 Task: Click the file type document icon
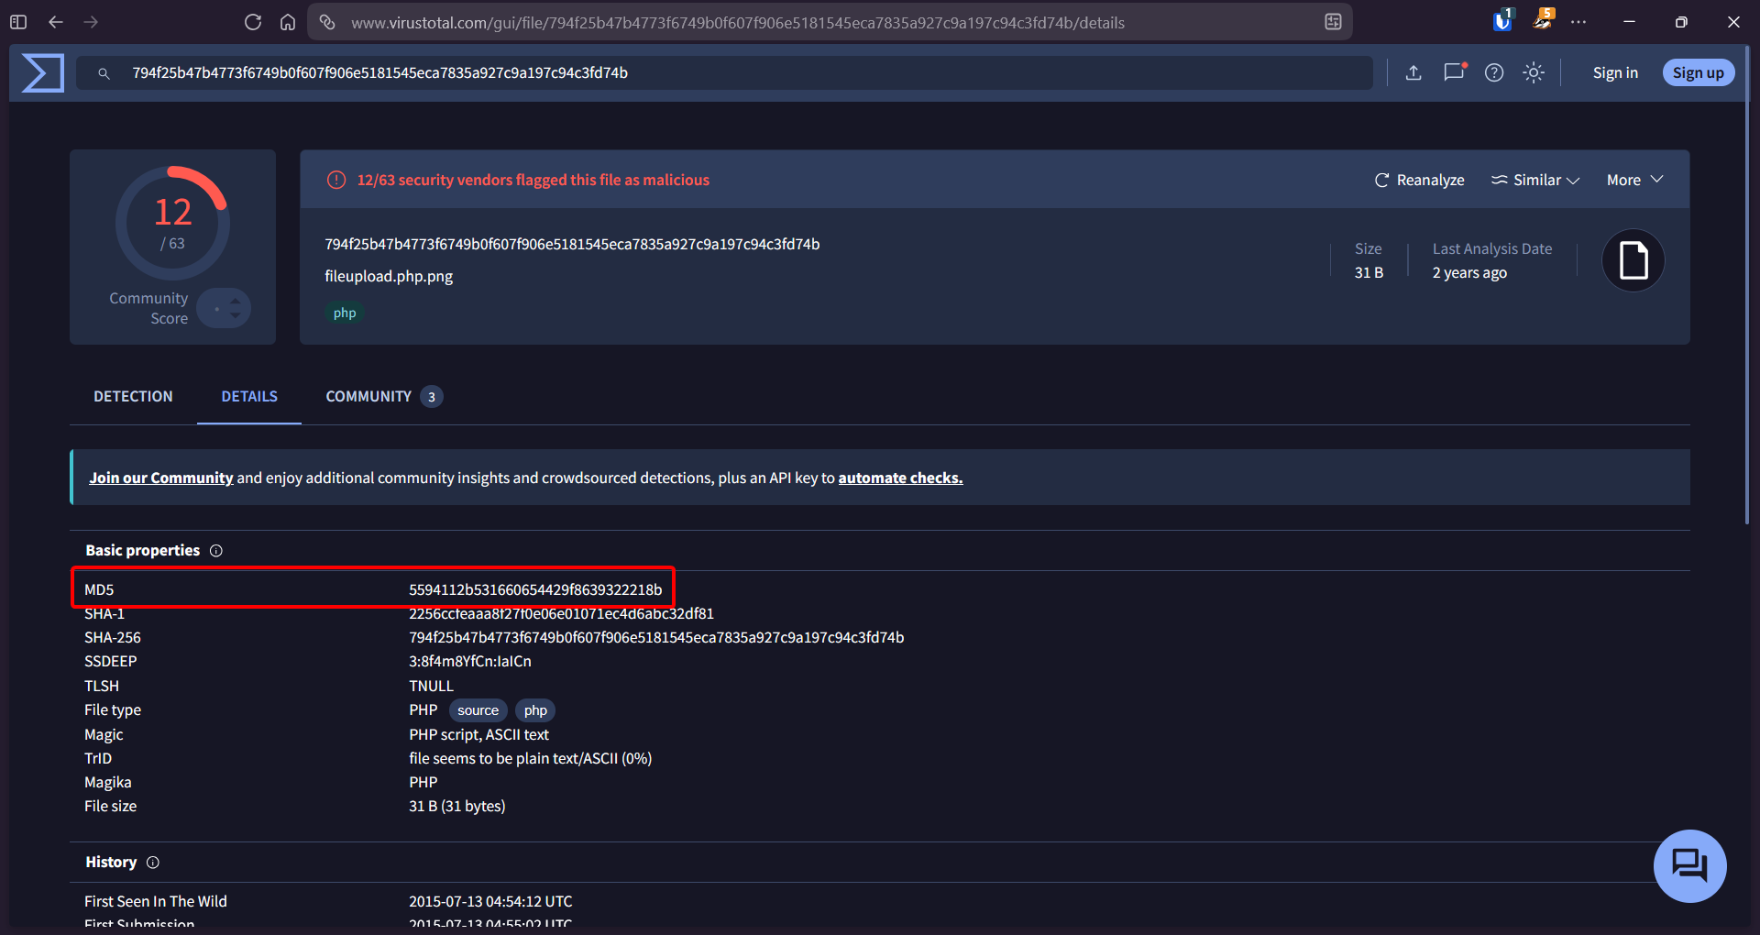(x=1633, y=260)
